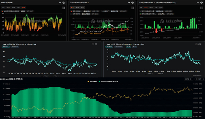Choose P-C skew mode
205x119 pixels.
click(134, 47)
